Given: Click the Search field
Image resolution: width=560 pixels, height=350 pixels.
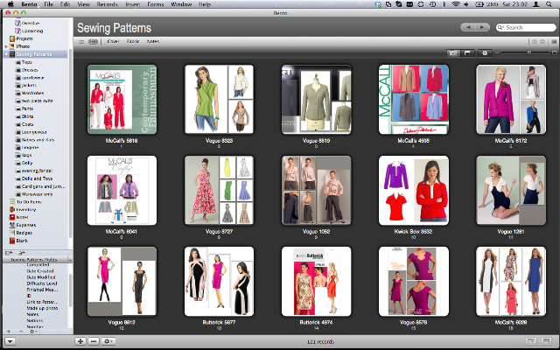Looking at the screenshot, I should click(x=526, y=27).
